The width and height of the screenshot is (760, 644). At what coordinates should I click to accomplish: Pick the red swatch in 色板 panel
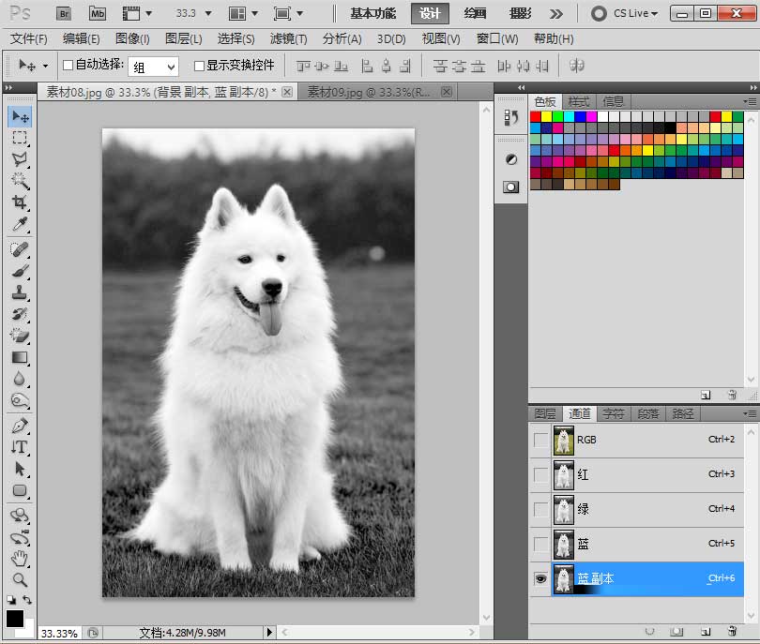[x=536, y=116]
